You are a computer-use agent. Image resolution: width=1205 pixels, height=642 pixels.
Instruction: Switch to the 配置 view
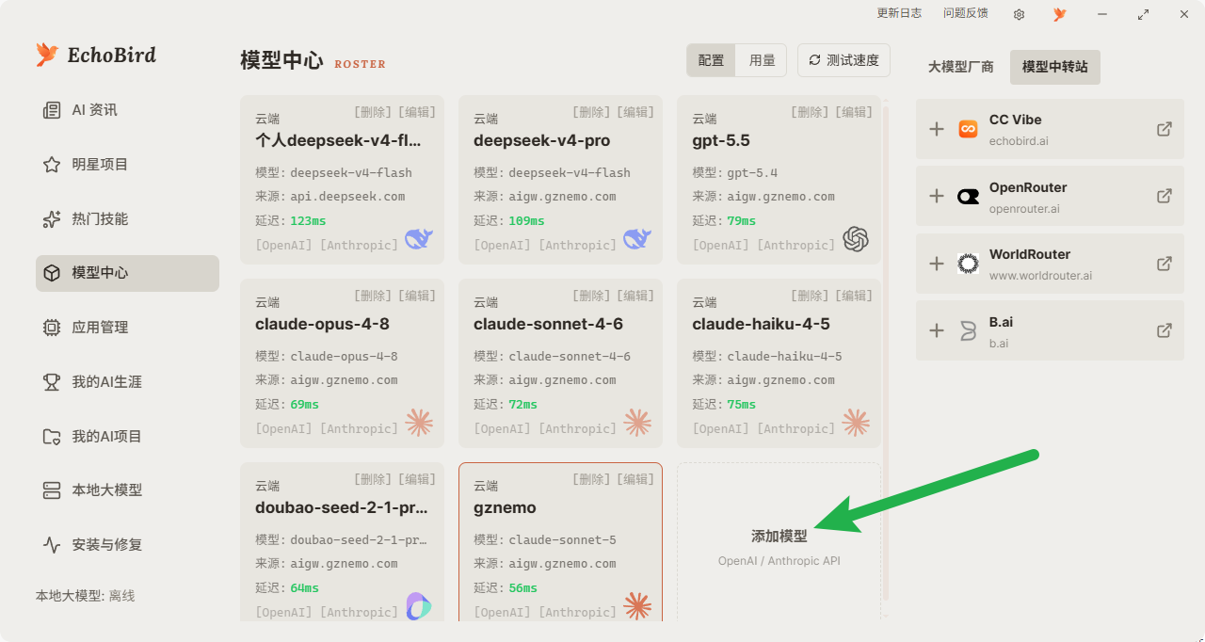(711, 60)
